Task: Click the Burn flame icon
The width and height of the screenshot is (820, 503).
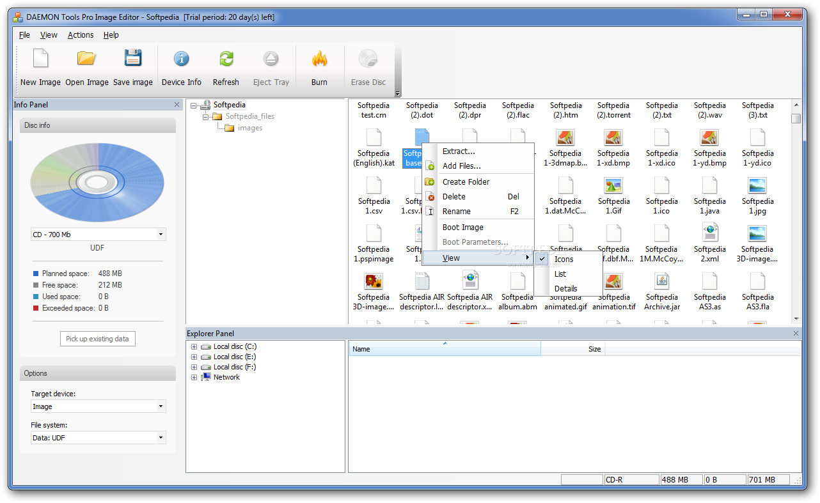Action: tap(319, 59)
